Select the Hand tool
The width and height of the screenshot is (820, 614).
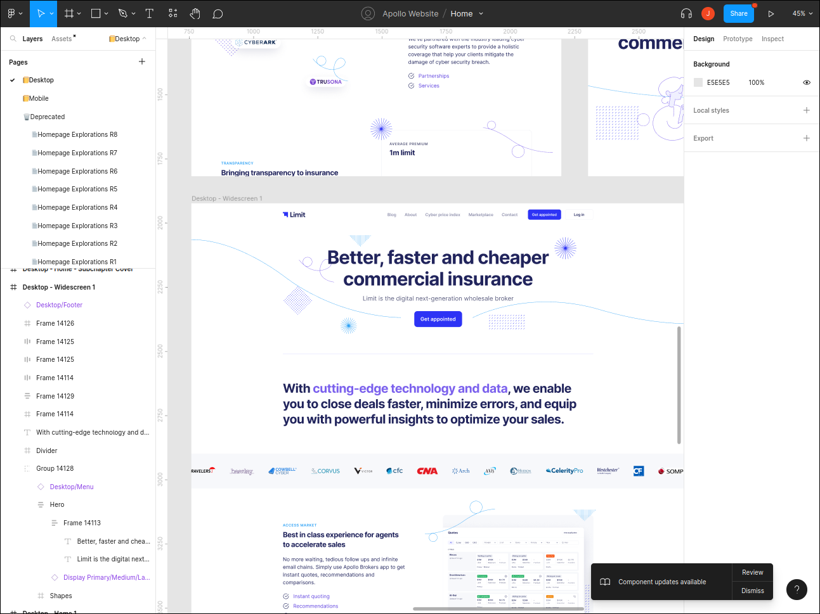195,13
